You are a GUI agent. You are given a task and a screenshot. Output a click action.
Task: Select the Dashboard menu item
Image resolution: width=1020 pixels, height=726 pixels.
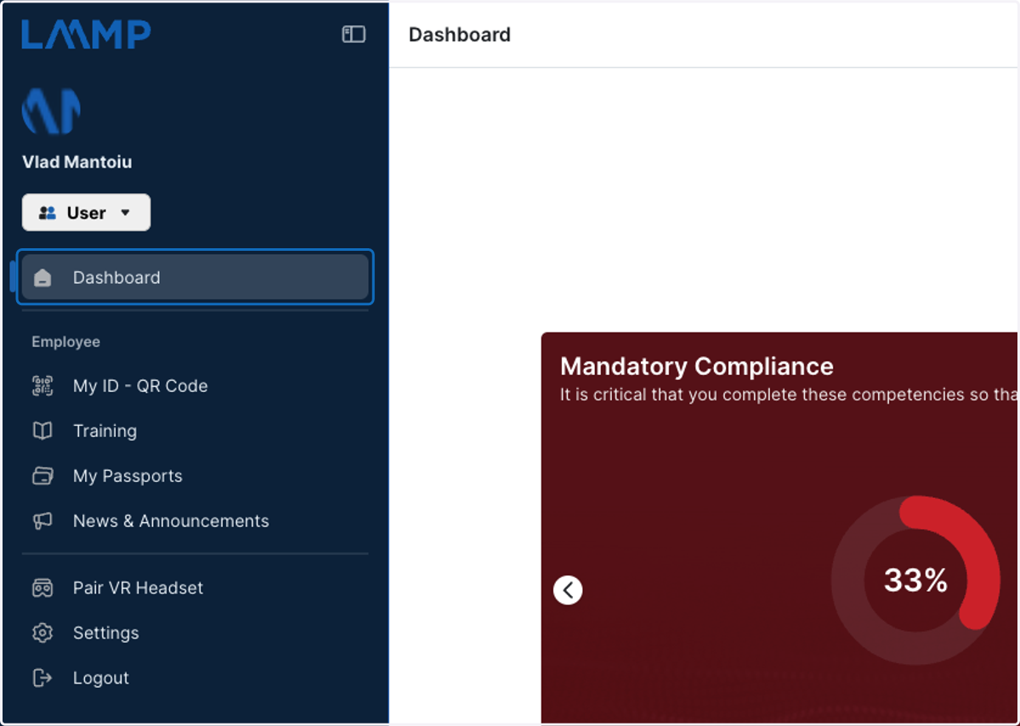coord(195,277)
